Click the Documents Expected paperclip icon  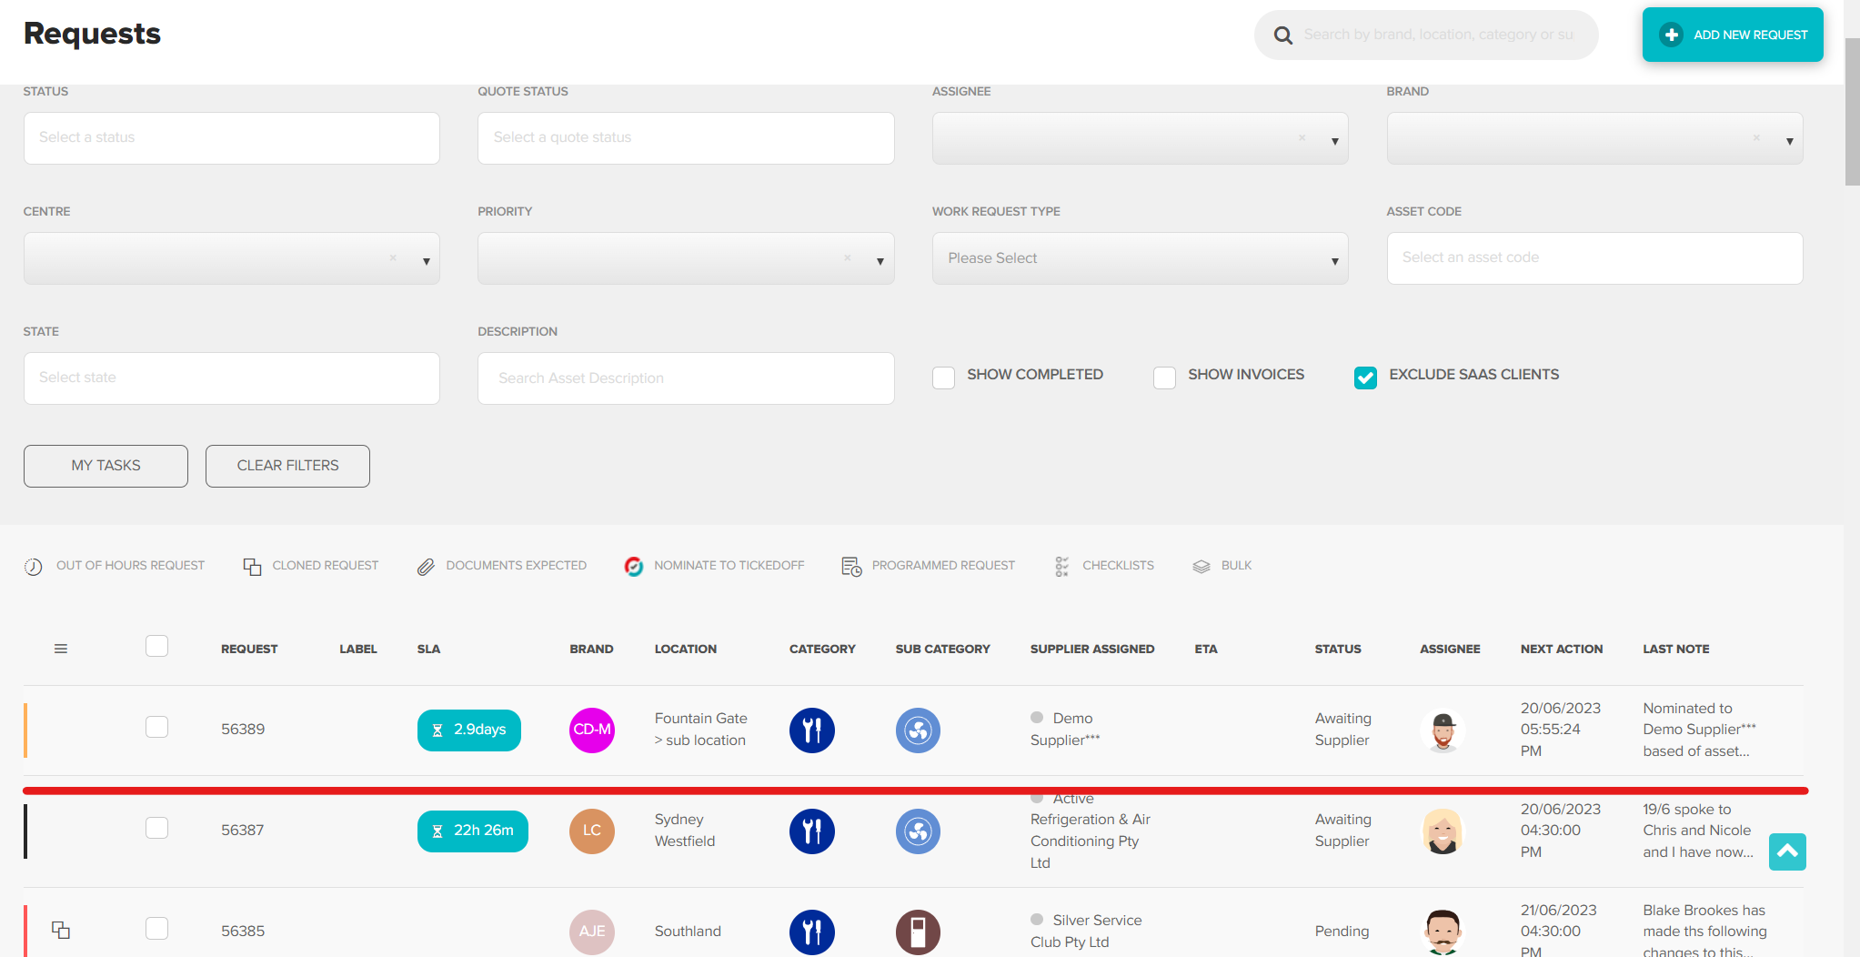(426, 567)
